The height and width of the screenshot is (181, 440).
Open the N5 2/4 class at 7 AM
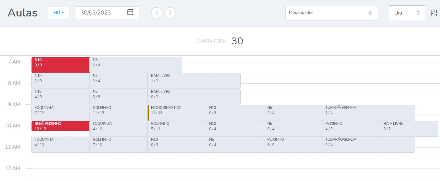tap(136, 65)
